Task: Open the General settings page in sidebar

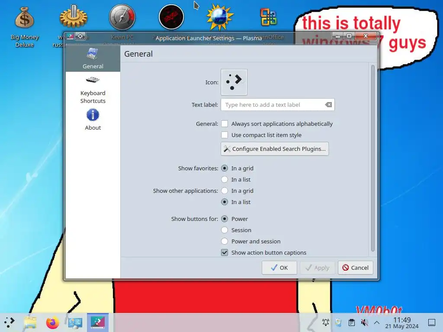Action: (x=93, y=58)
